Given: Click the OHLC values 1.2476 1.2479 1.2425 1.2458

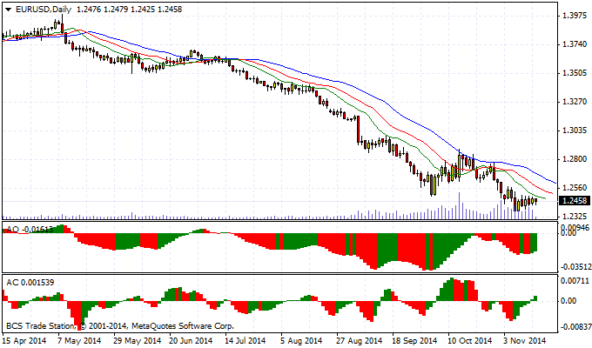Looking at the screenshot, I should point(130,9).
